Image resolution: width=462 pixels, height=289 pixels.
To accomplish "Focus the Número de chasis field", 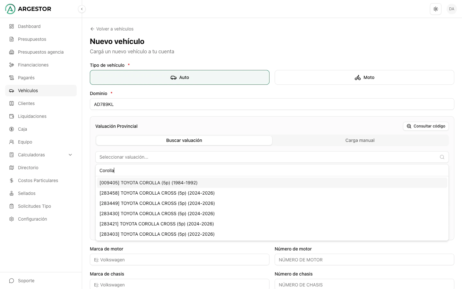I will (x=364, y=284).
